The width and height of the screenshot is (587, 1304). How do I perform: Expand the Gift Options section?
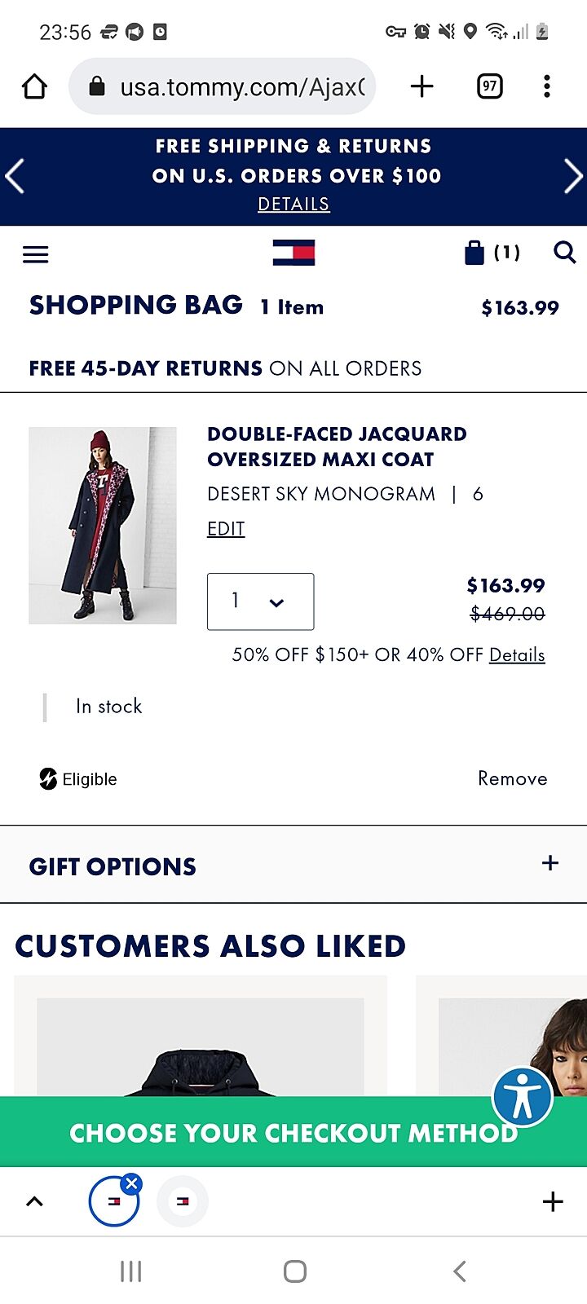click(x=550, y=863)
